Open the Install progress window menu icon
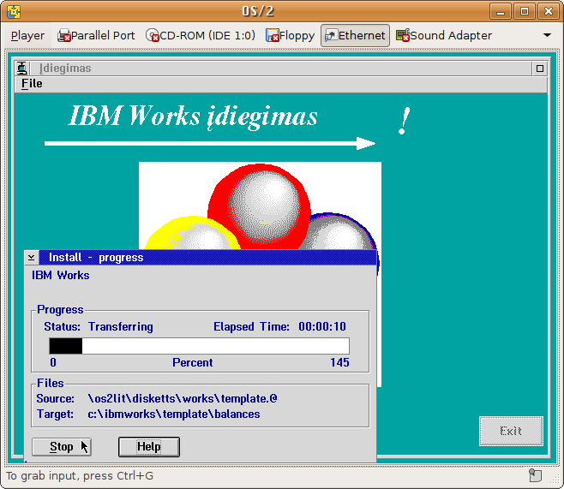 [32, 257]
